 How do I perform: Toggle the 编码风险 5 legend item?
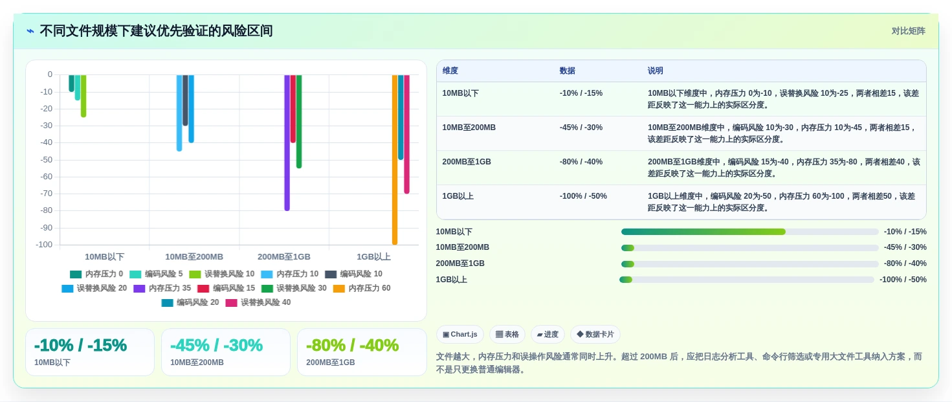click(156, 274)
